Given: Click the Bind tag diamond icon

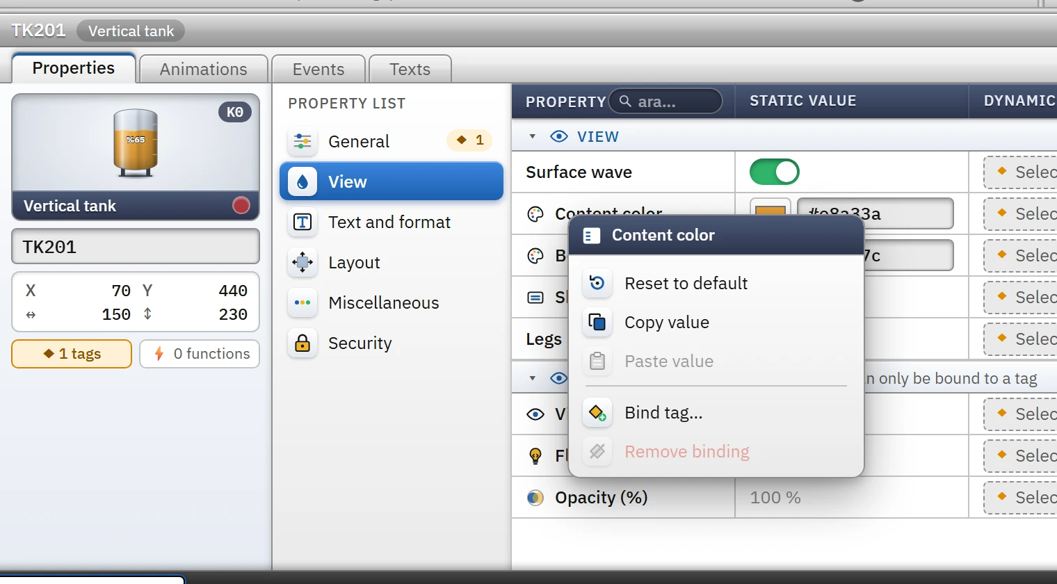Looking at the screenshot, I should pos(597,412).
